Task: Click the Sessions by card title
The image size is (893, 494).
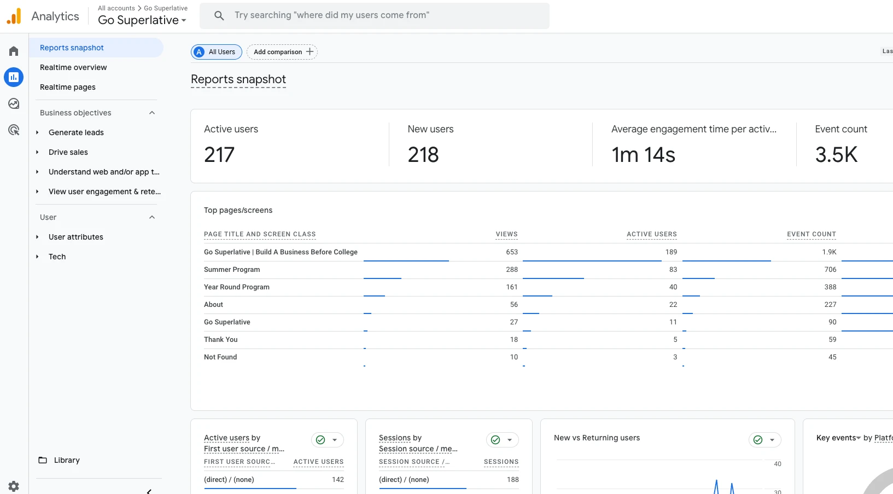Action: point(400,438)
